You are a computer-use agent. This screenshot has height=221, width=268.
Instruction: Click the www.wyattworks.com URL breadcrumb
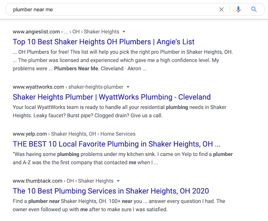[x=39, y=87]
